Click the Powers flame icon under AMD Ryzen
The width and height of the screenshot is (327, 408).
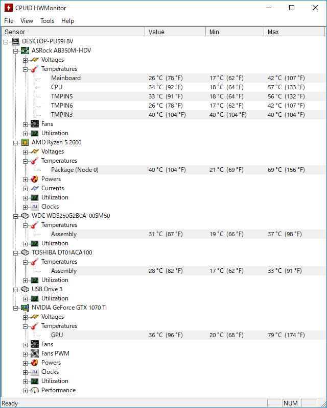click(x=35, y=179)
